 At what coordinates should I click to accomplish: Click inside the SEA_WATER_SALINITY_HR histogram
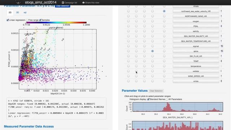[178, 107]
